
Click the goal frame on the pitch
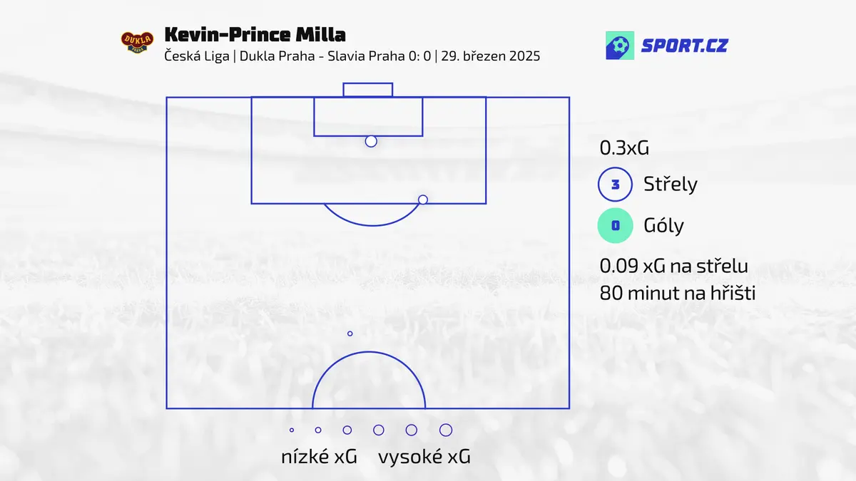coord(368,90)
